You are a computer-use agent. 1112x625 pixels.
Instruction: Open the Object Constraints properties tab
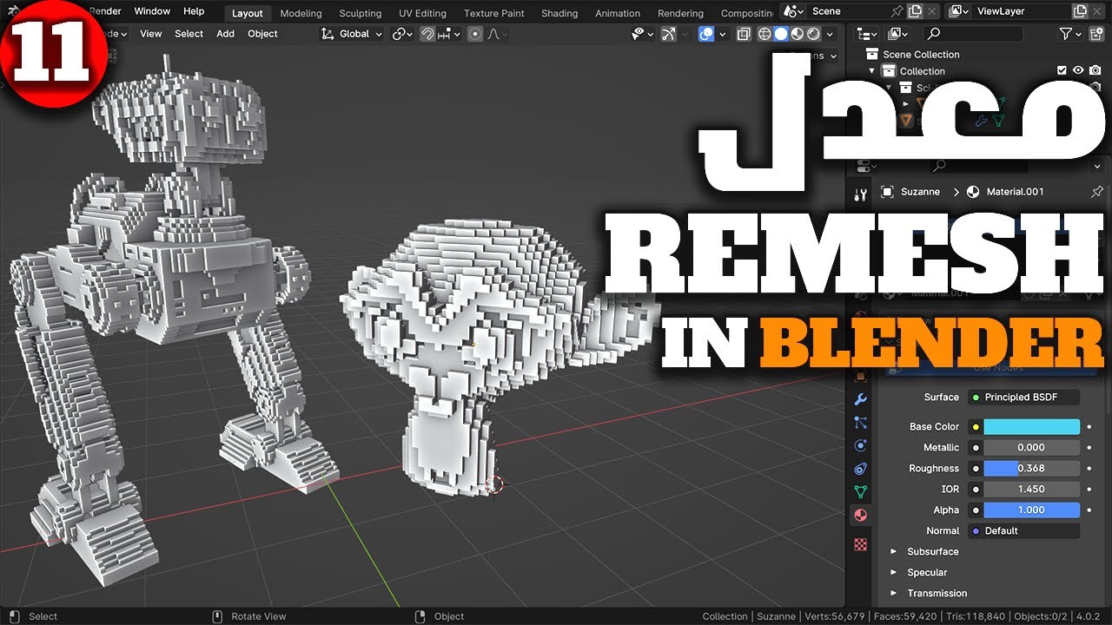click(x=861, y=469)
